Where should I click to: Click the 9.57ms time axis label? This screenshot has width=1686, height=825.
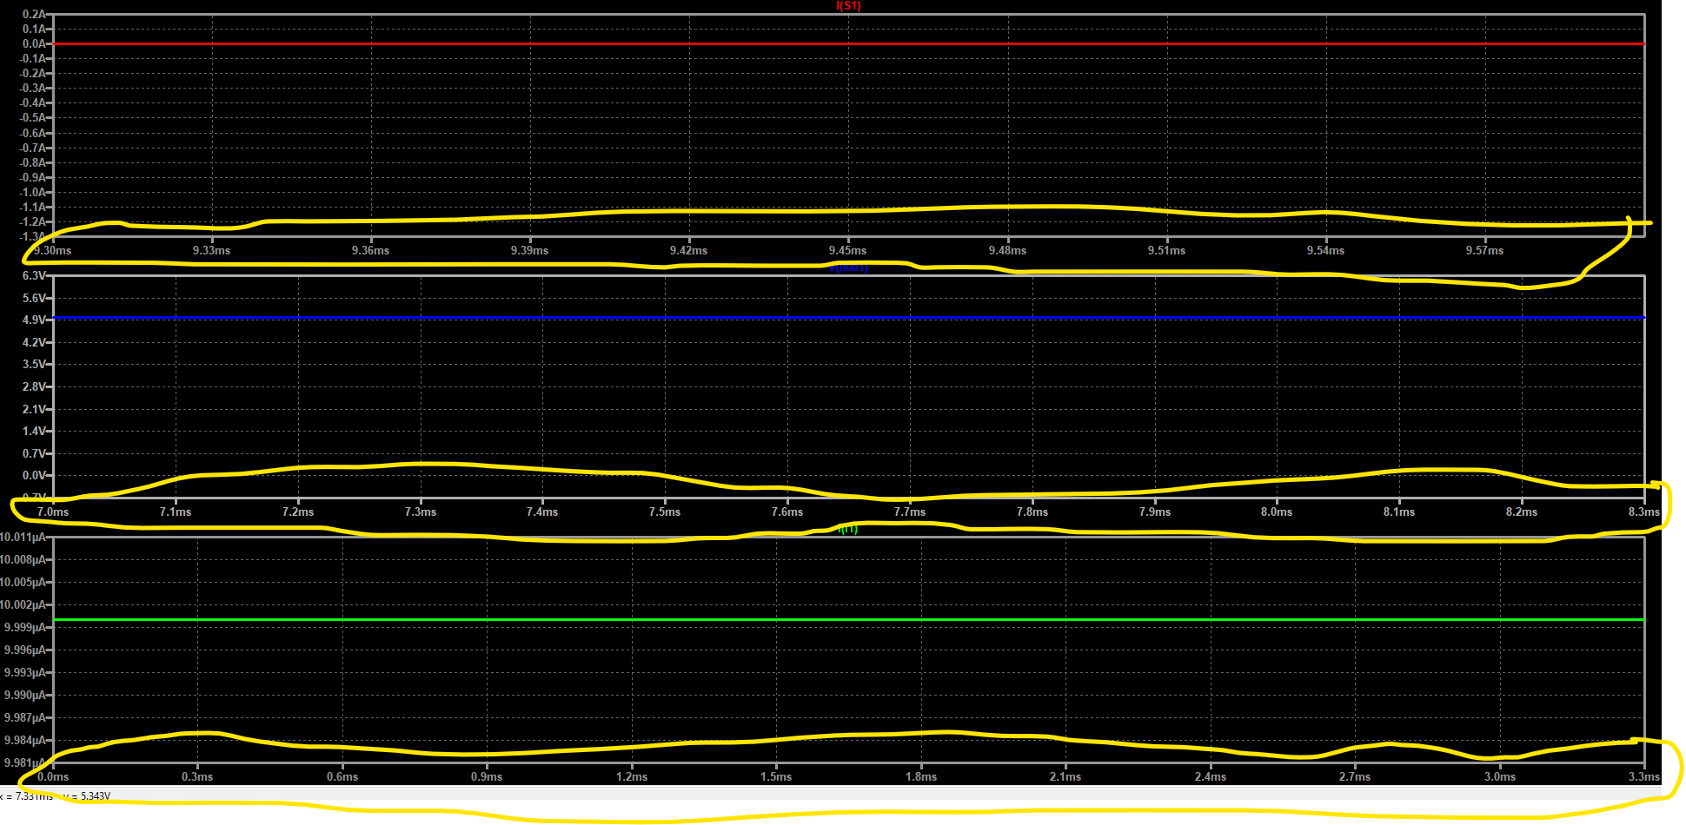pos(1484,250)
